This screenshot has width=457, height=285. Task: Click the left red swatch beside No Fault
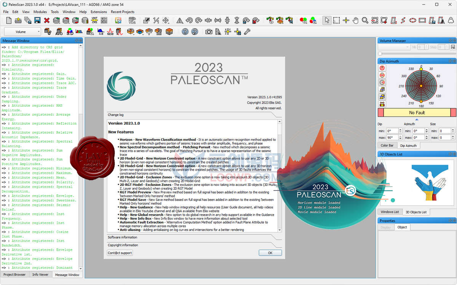pos(380,112)
